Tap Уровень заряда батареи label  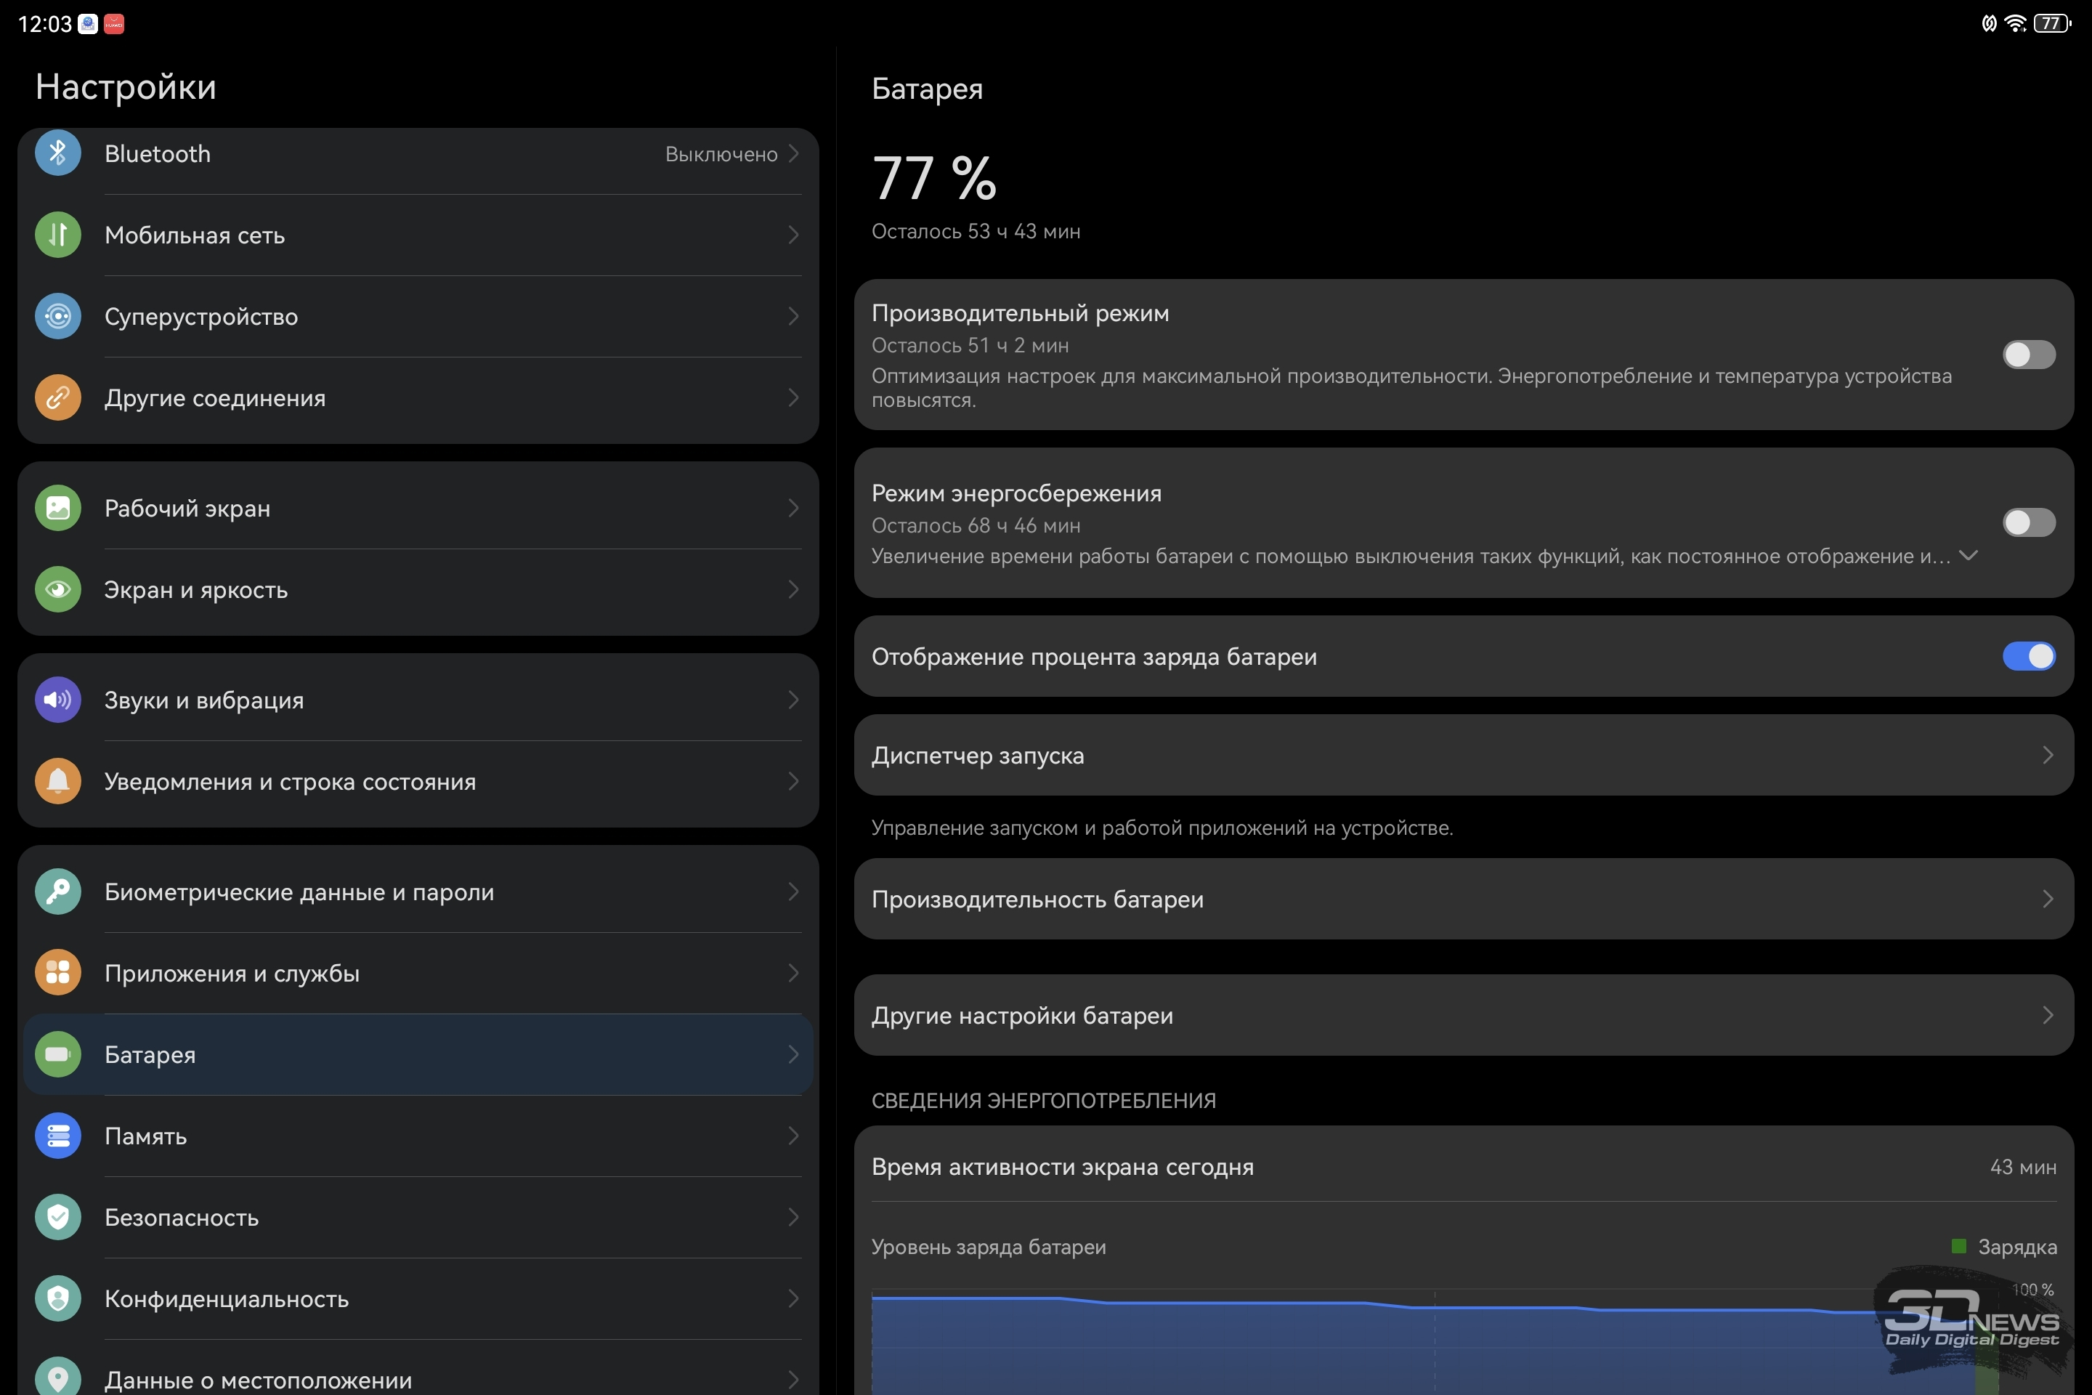click(x=989, y=1247)
